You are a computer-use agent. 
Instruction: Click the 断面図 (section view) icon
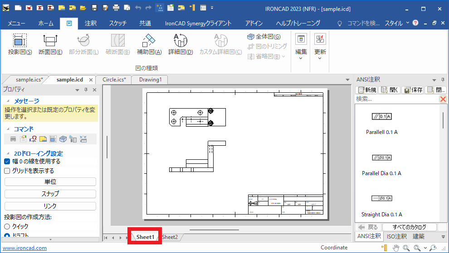(50, 44)
